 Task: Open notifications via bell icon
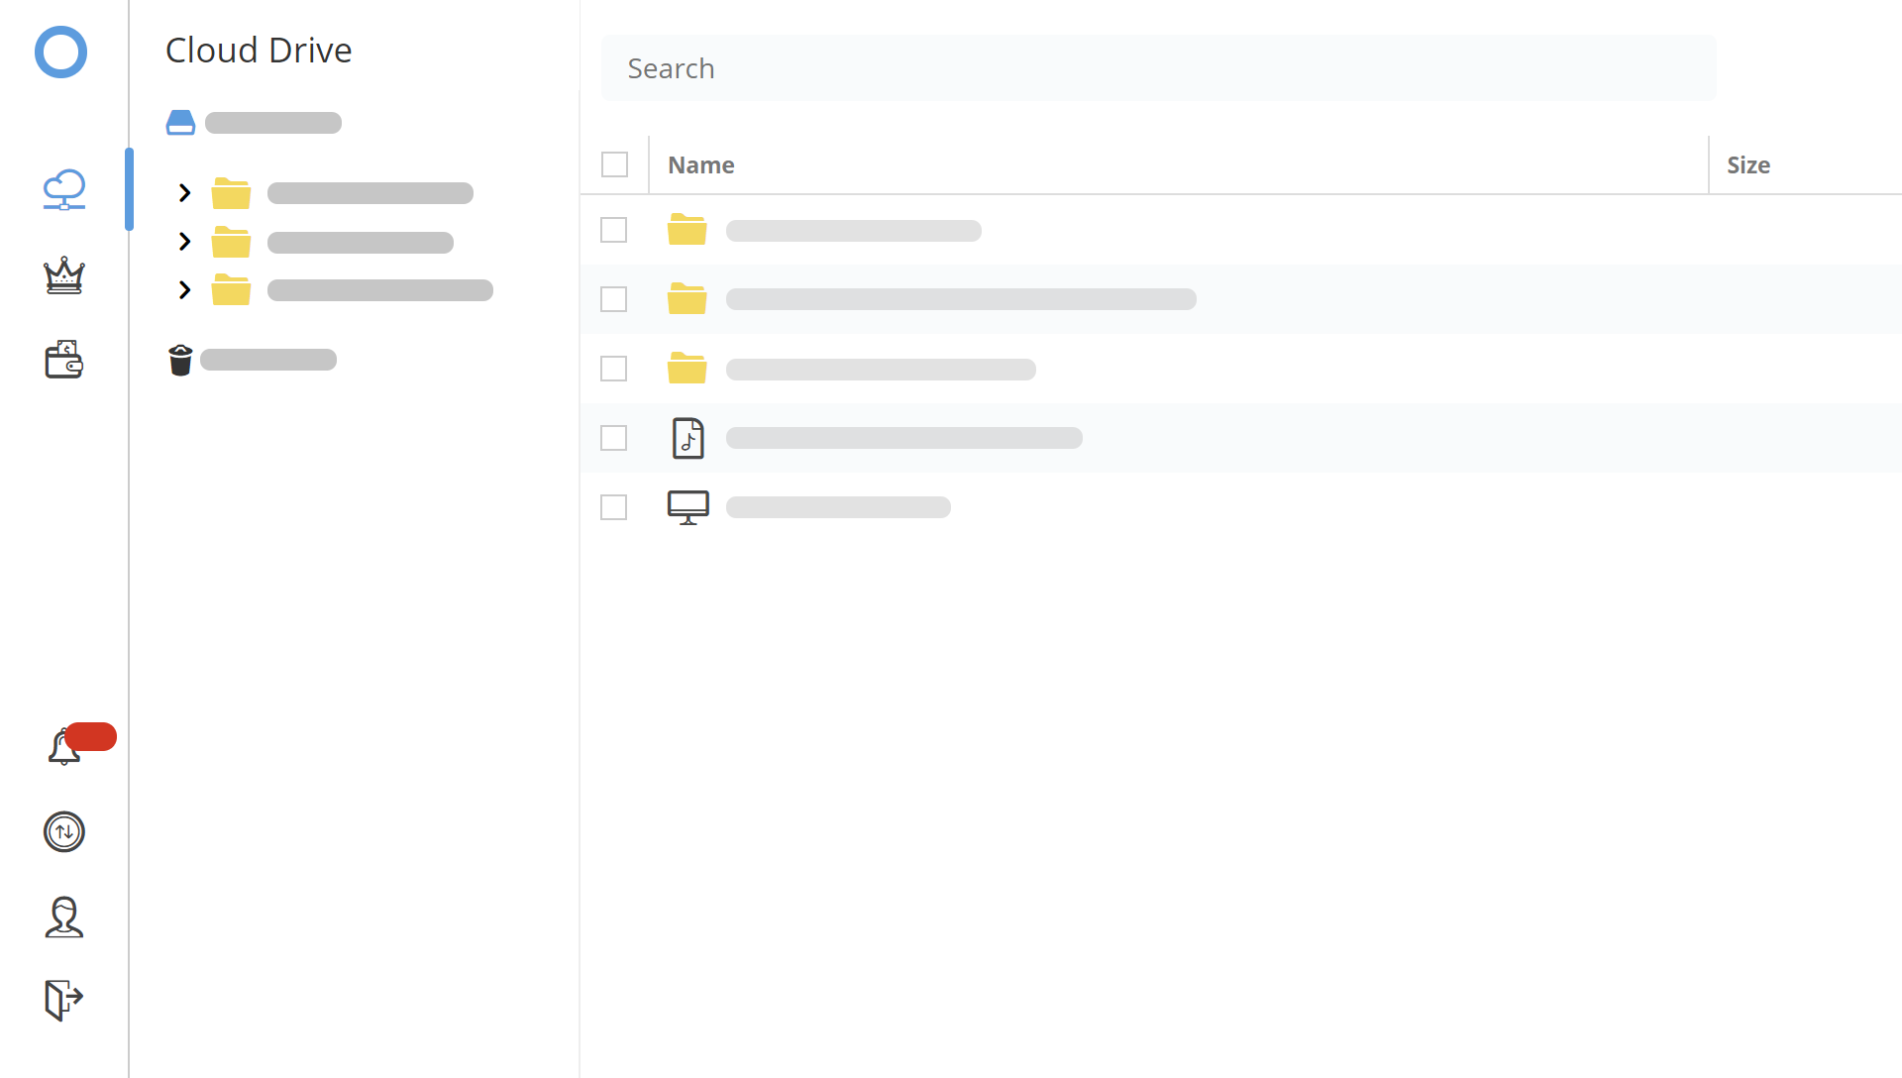[63, 747]
